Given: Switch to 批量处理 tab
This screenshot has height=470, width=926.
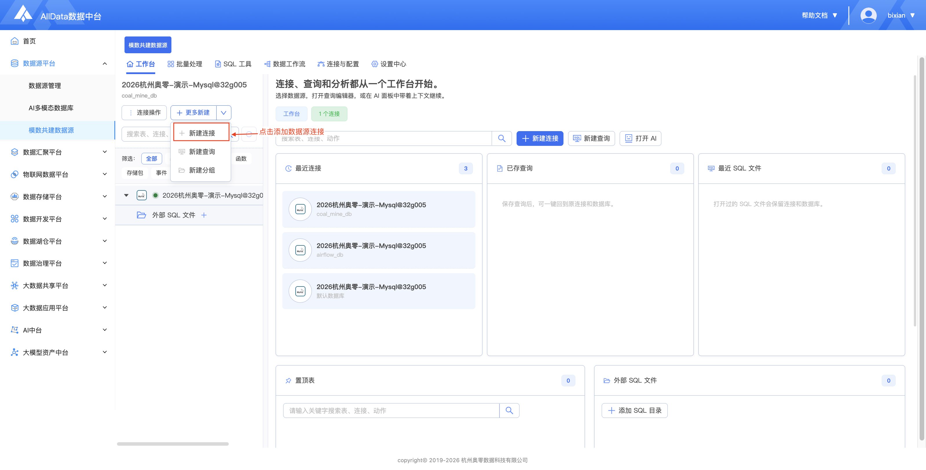Looking at the screenshot, I should pos(185,64).
